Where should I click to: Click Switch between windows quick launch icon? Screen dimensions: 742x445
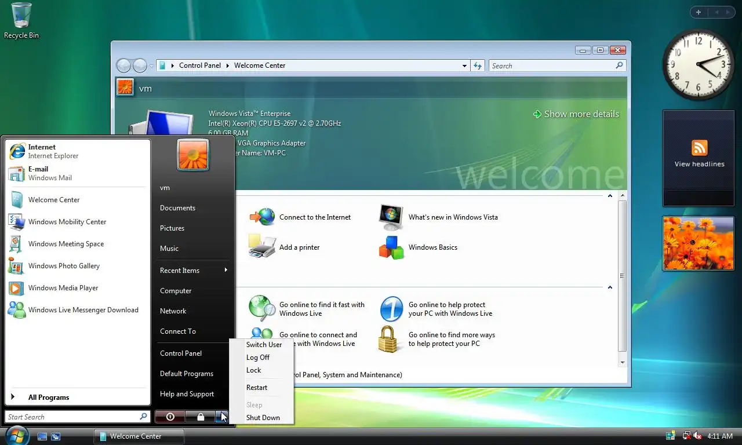56,436
